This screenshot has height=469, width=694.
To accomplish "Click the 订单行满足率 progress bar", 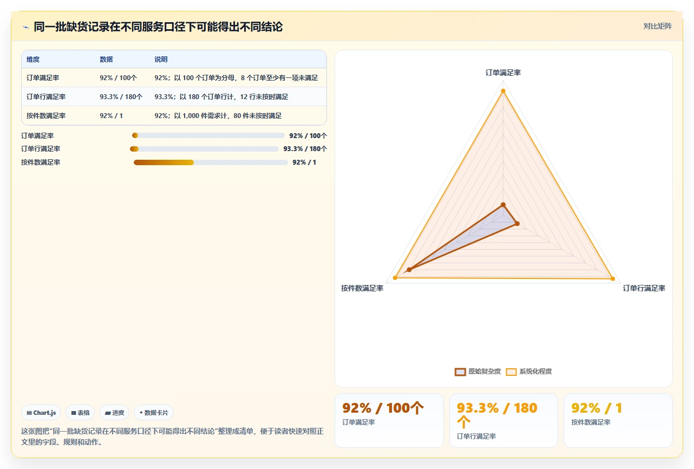I will pyautogui.click(x=204, y=149).
